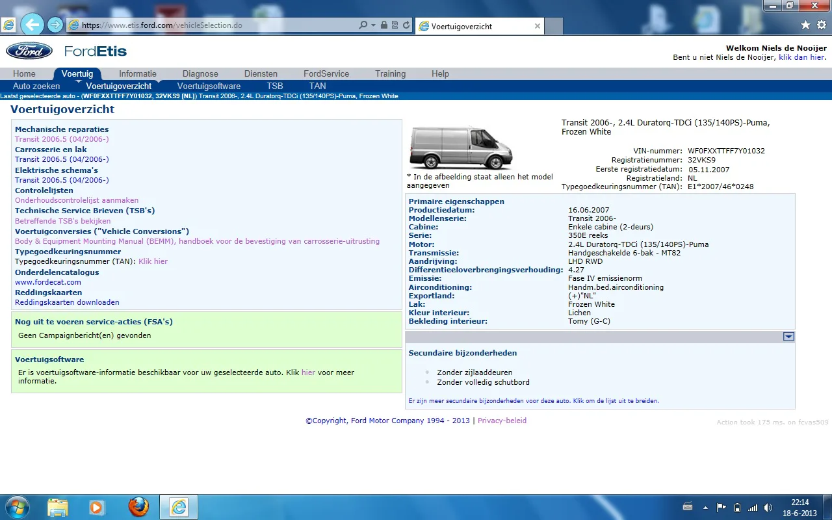Open the Windows Start menu orb
Screen dimensions: 832x520
[x=17, y=507]
